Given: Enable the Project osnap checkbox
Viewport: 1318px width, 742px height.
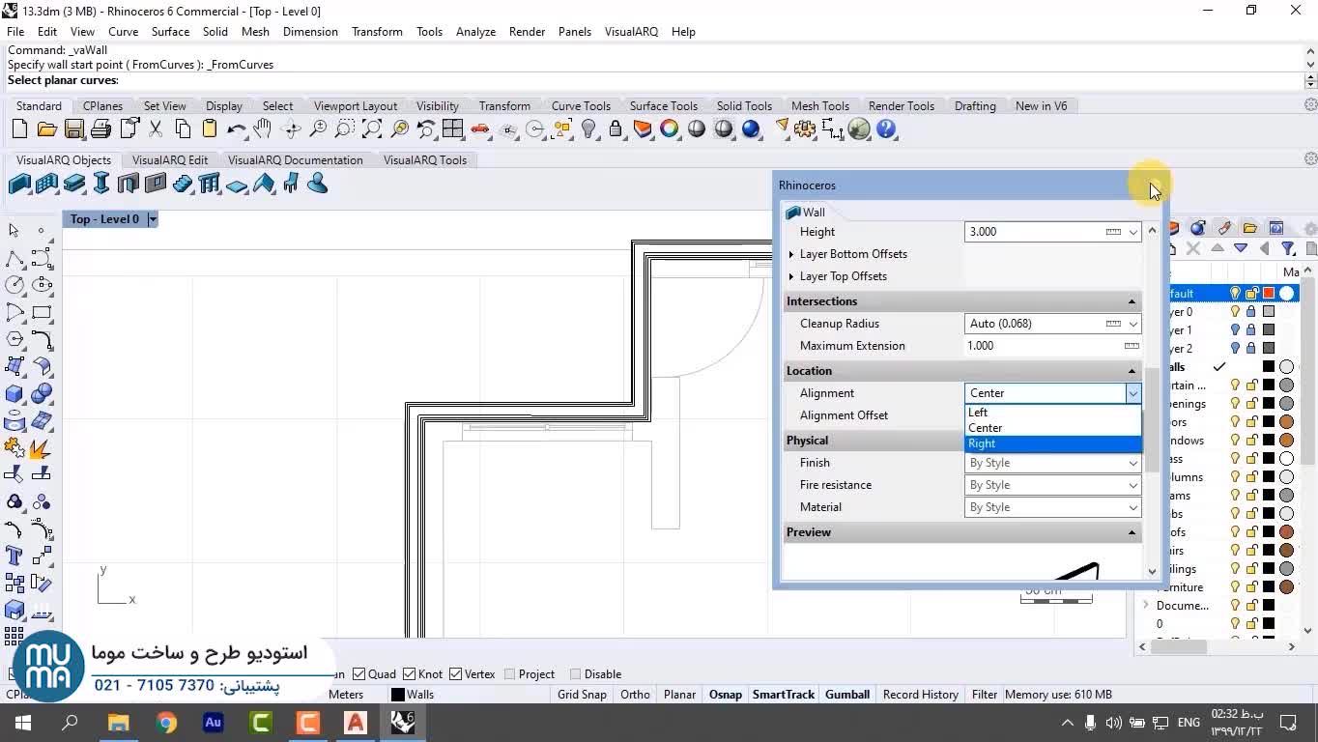Looking at the screenshot, I should click(510, 674).
